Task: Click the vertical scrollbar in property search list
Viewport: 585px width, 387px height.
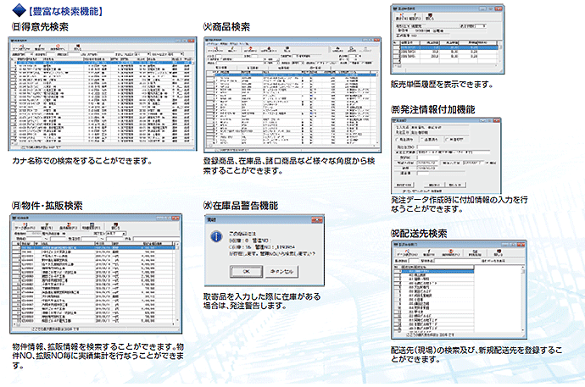Action: coord(177,282)
